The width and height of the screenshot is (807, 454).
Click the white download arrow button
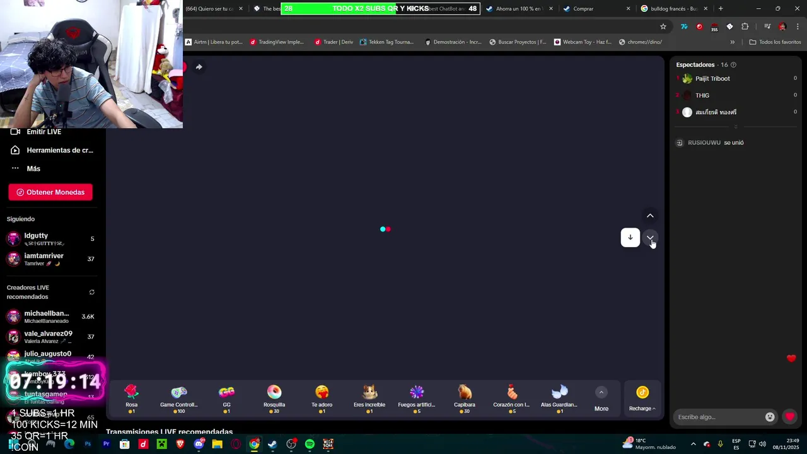pos(630,238)
